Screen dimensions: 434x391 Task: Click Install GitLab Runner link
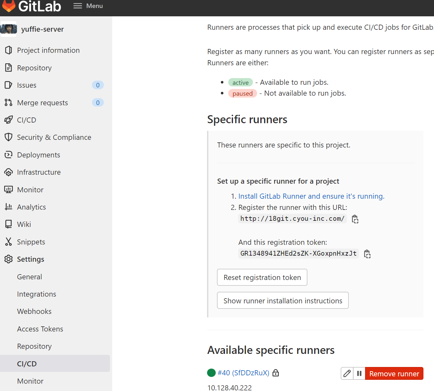coord(311,196)
